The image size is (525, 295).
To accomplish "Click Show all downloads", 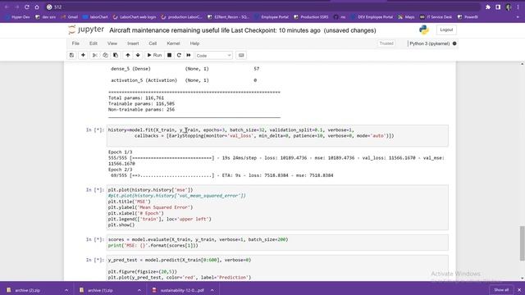I will click(501, 290).
